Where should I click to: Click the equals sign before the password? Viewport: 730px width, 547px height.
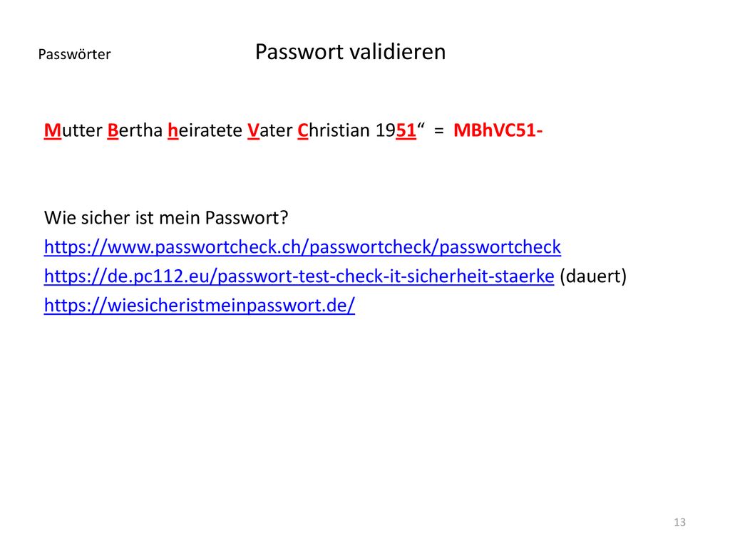[x=438, y=131]
